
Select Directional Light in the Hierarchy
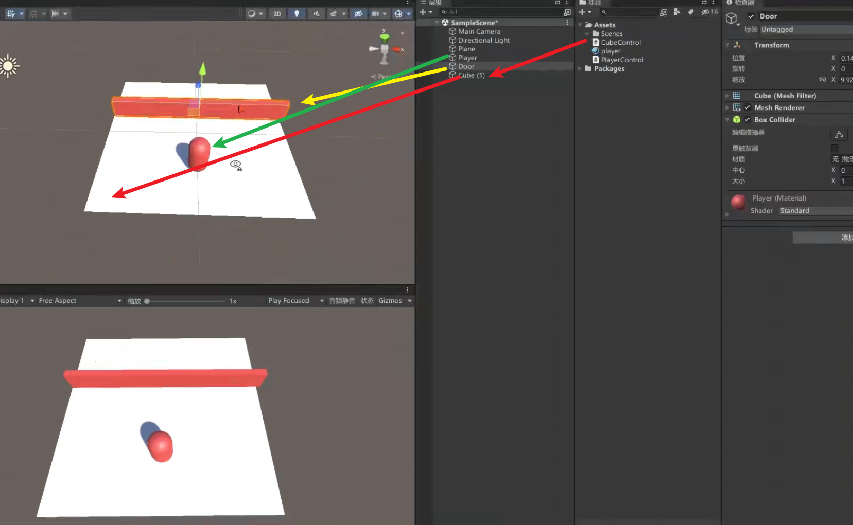(484, 40)
